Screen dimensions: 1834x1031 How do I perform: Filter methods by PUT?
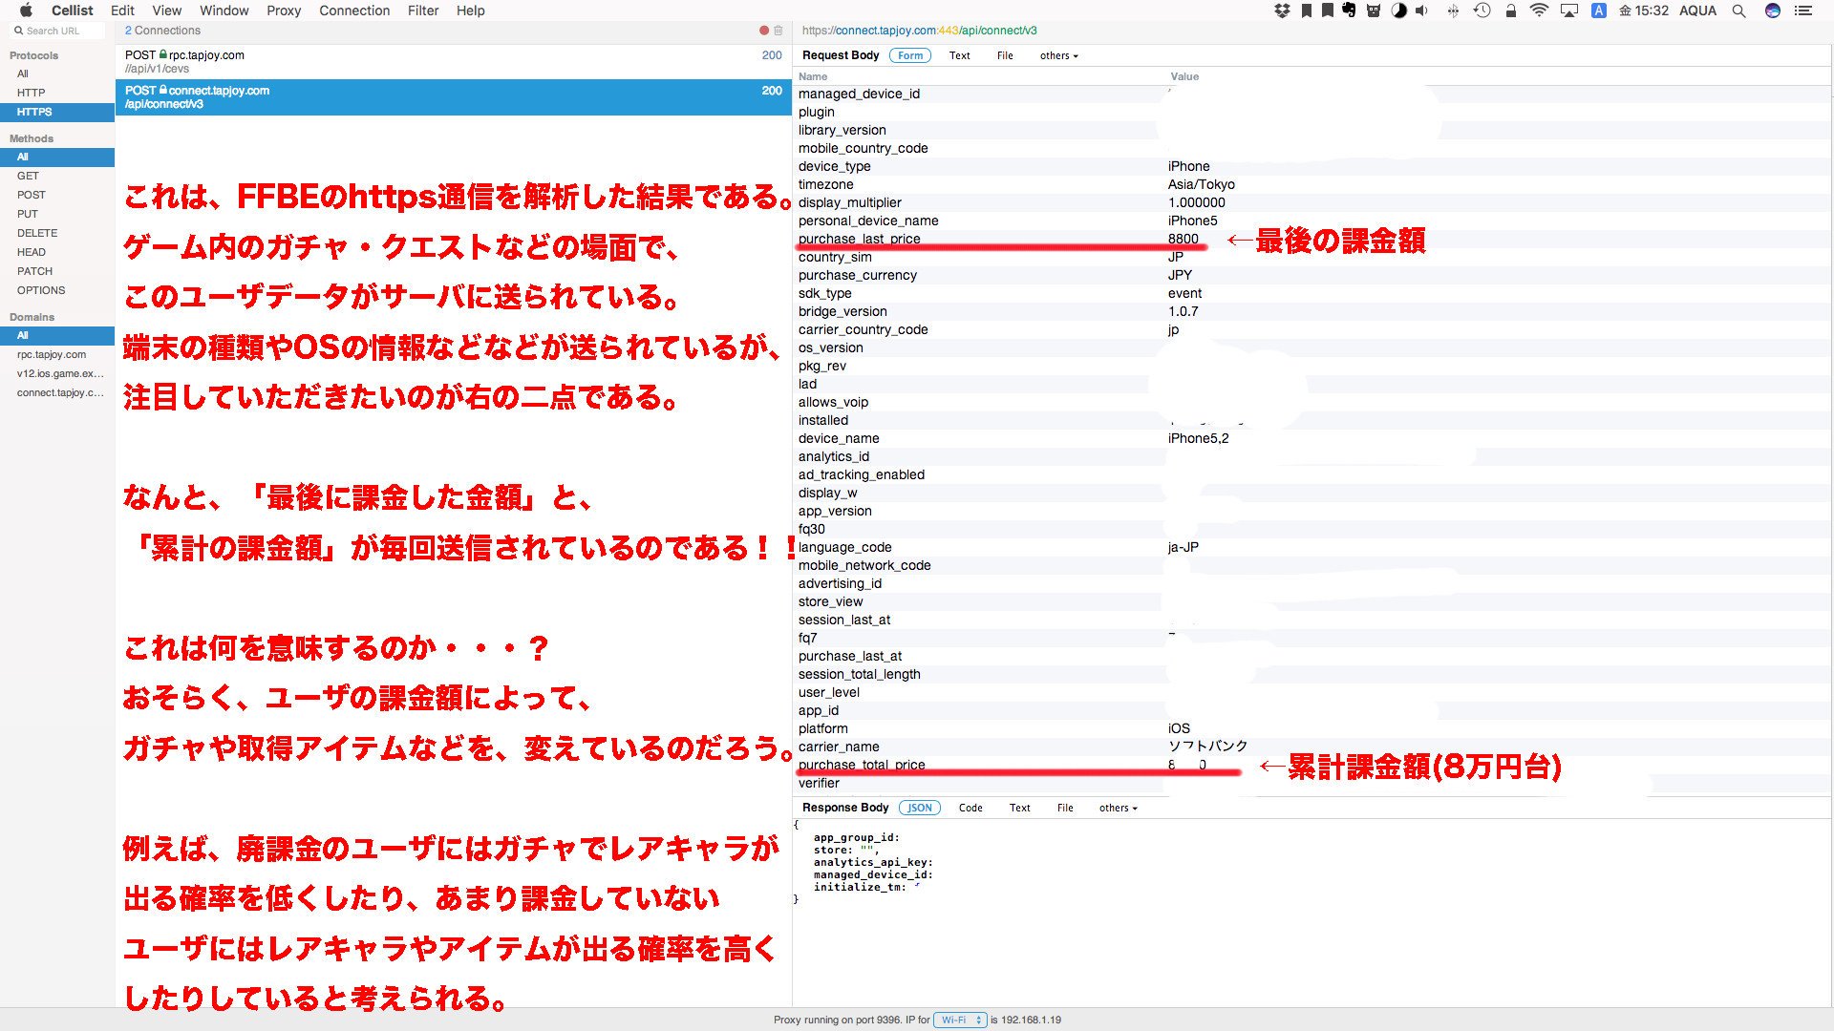pos(57,214)
